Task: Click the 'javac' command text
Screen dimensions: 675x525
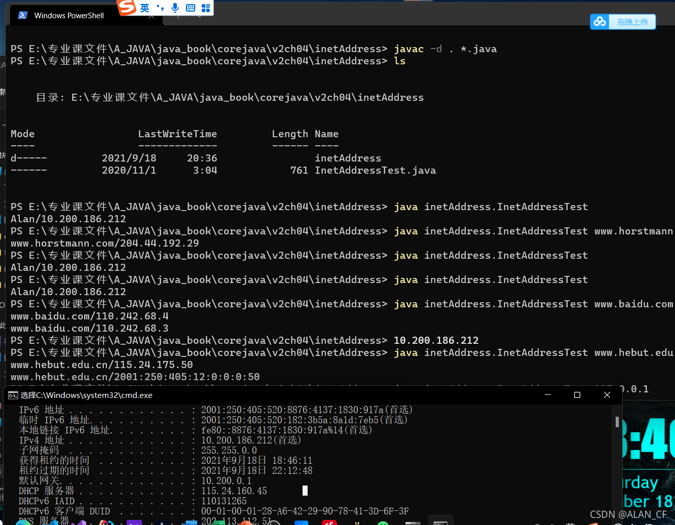Action: pyautogui.click(x=409, y=49)
